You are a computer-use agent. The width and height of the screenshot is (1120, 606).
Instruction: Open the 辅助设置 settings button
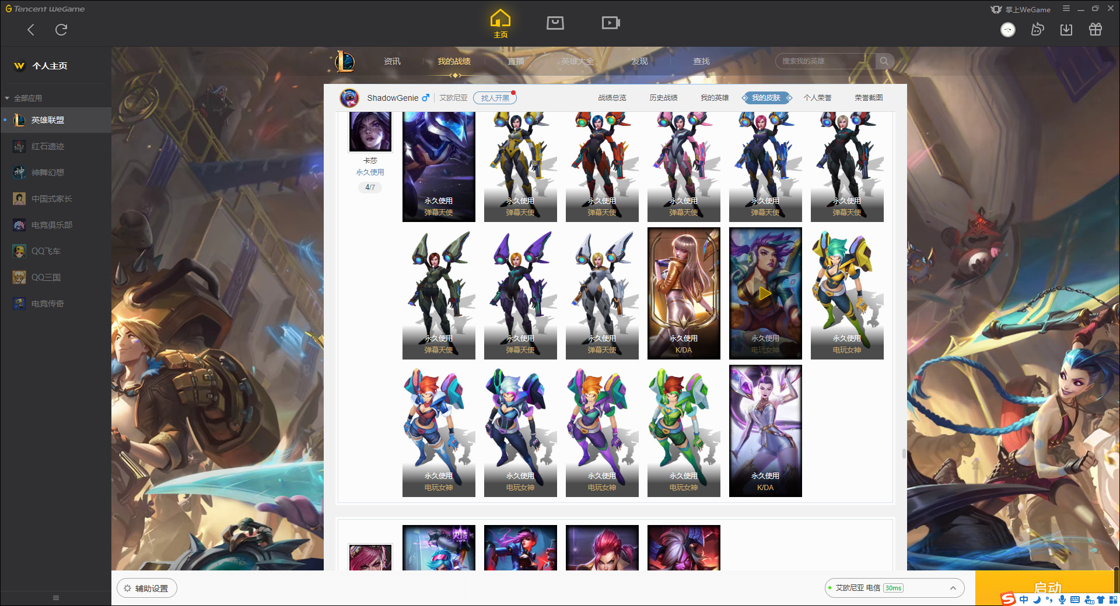click(x=147, y=589)
